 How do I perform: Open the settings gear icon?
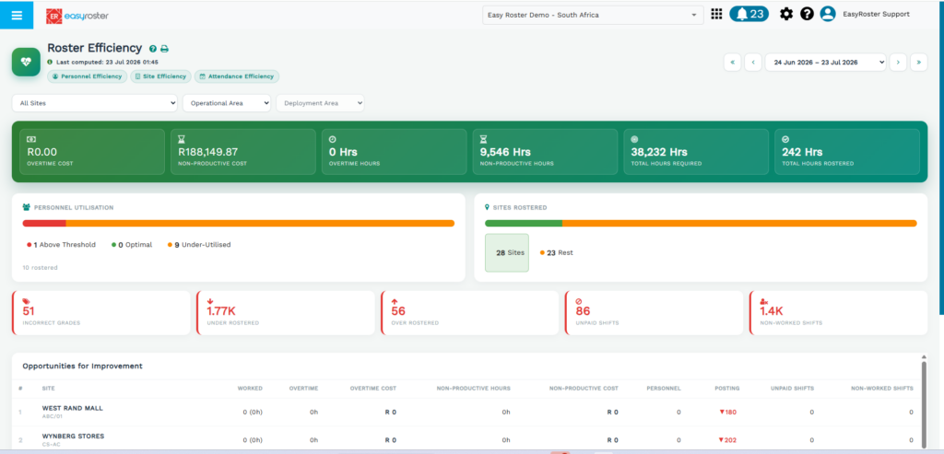[786, 15]
